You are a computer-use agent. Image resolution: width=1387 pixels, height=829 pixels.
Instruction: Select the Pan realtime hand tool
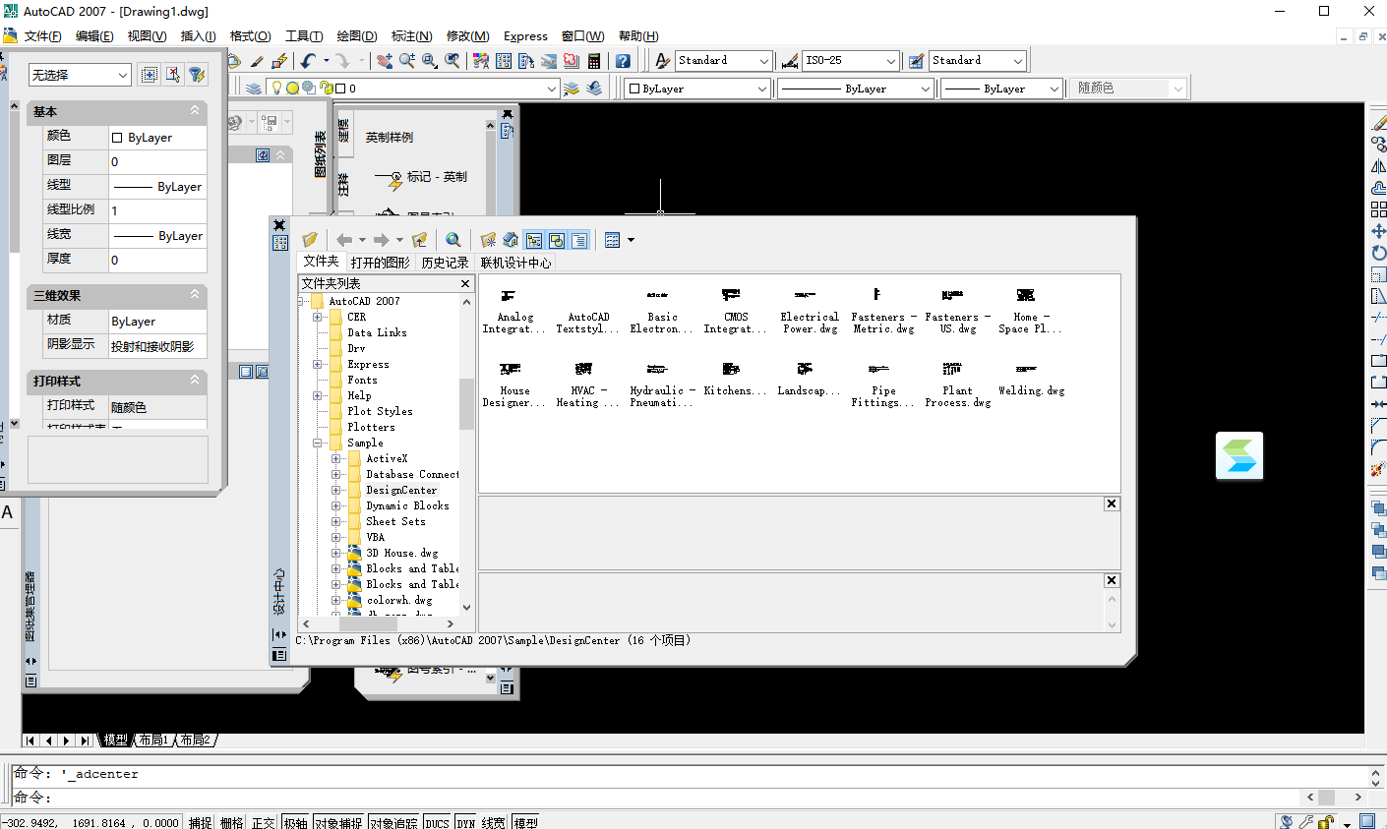(384, 61)
